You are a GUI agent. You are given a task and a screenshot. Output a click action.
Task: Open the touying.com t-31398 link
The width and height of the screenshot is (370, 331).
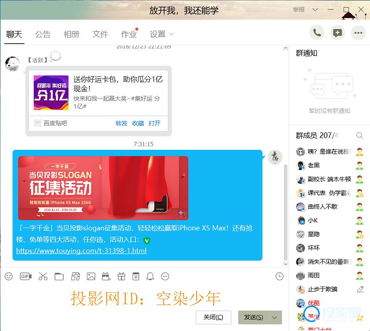(x=81, y=251)
